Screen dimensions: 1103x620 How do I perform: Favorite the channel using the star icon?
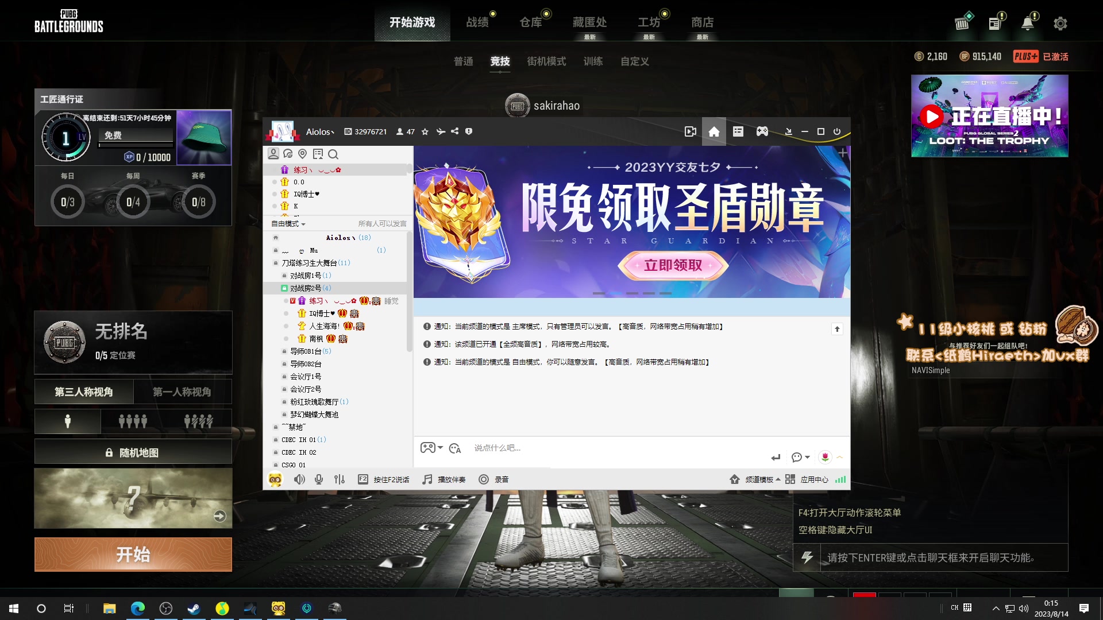click(x=425, y=131)
